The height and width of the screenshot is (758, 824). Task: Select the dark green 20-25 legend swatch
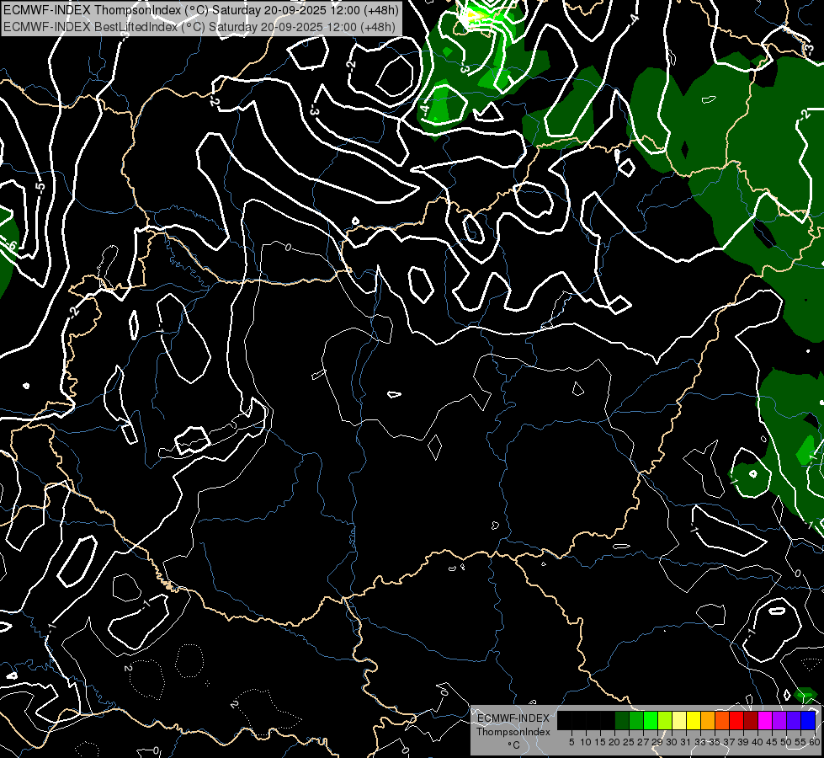[622, 720]
